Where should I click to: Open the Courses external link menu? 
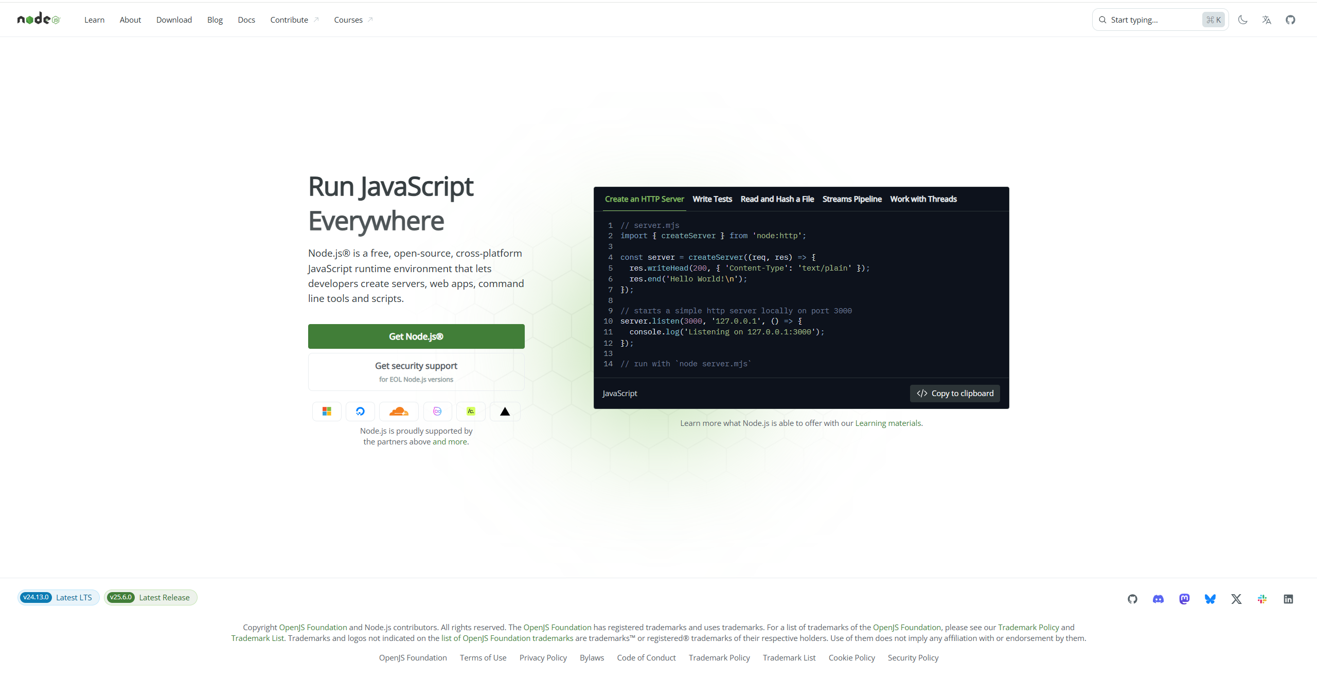coord(352,20)
